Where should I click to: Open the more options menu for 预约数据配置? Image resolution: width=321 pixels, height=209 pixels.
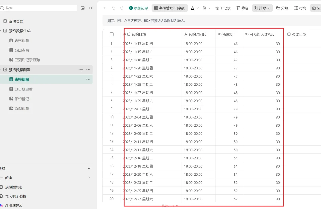[x=89, y=70]
